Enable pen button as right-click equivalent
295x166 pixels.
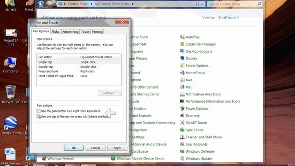tap(39, 111)
